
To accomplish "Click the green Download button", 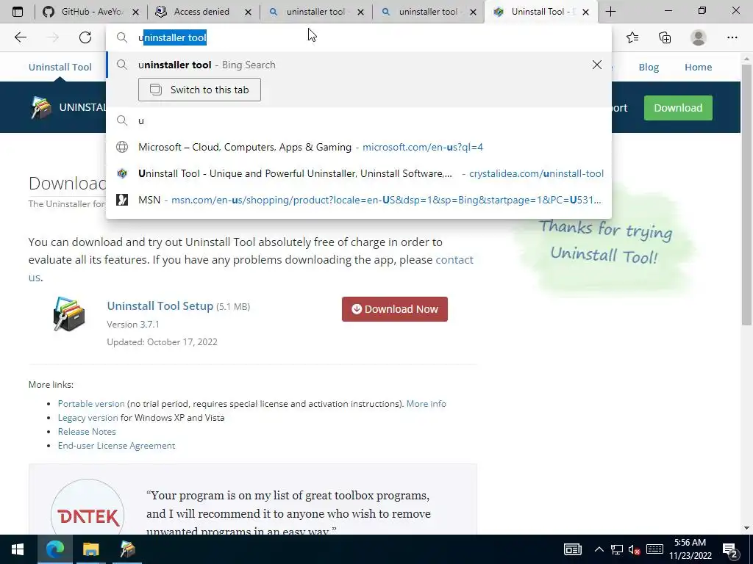I will [678, 108].
